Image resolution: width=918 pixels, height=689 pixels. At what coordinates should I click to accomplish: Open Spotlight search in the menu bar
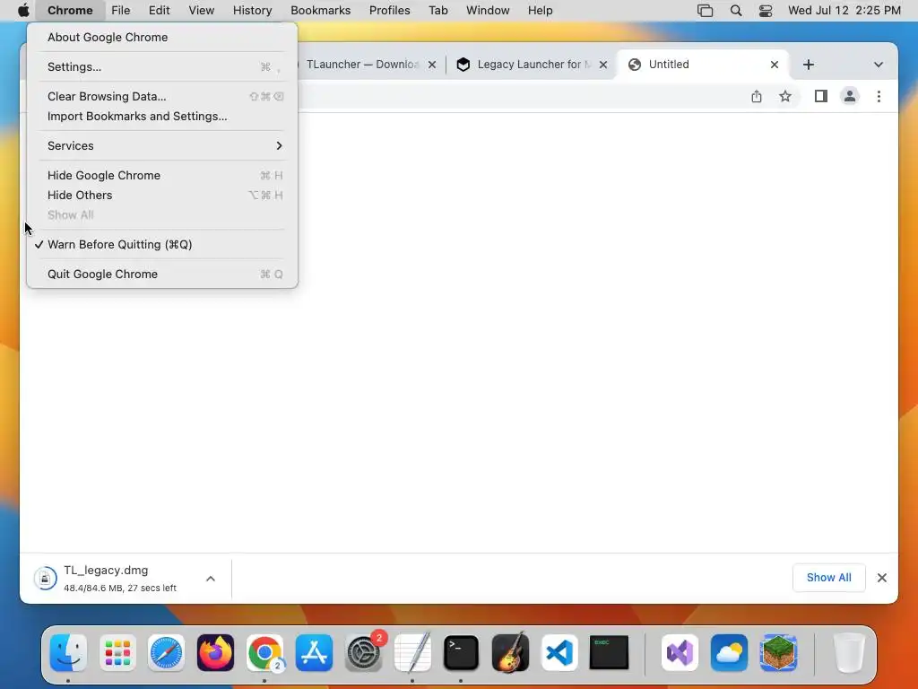pyautogui.click(x=736, y=11)
